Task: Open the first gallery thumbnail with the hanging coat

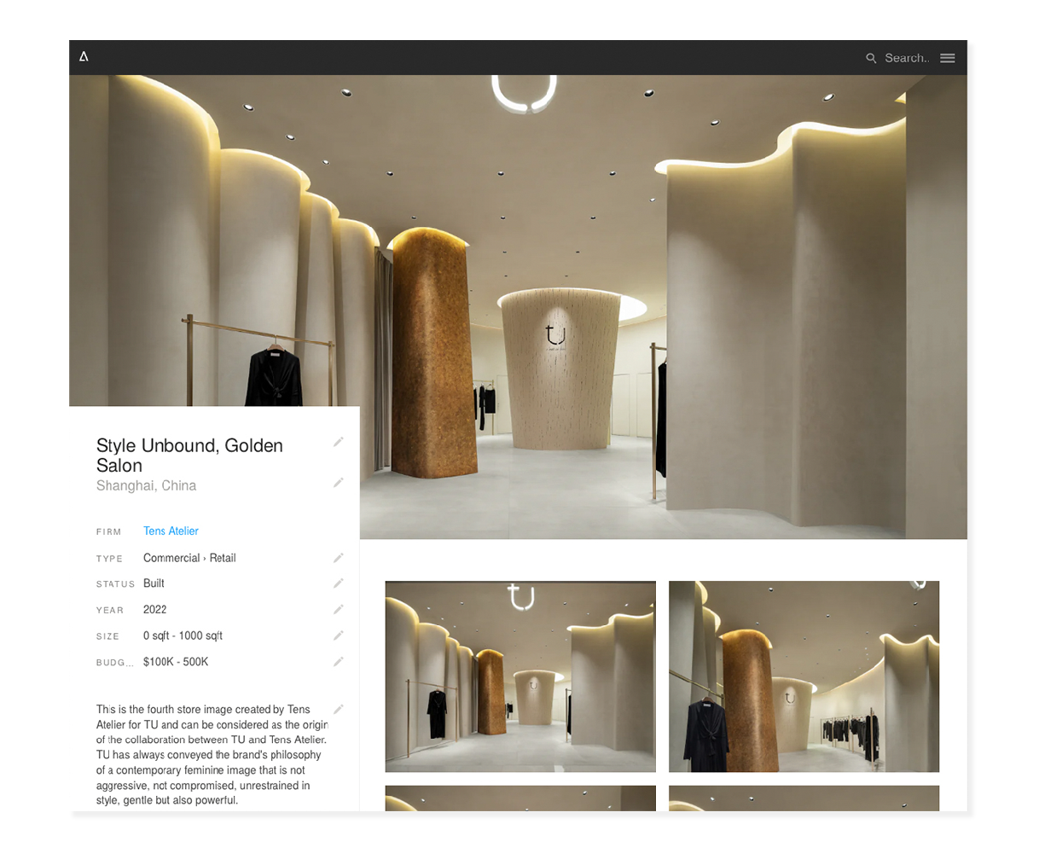Action: pyautogui.click(x=520, y=676)
